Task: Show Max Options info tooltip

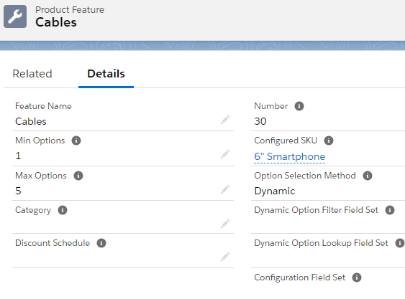Action: [78, 176]
